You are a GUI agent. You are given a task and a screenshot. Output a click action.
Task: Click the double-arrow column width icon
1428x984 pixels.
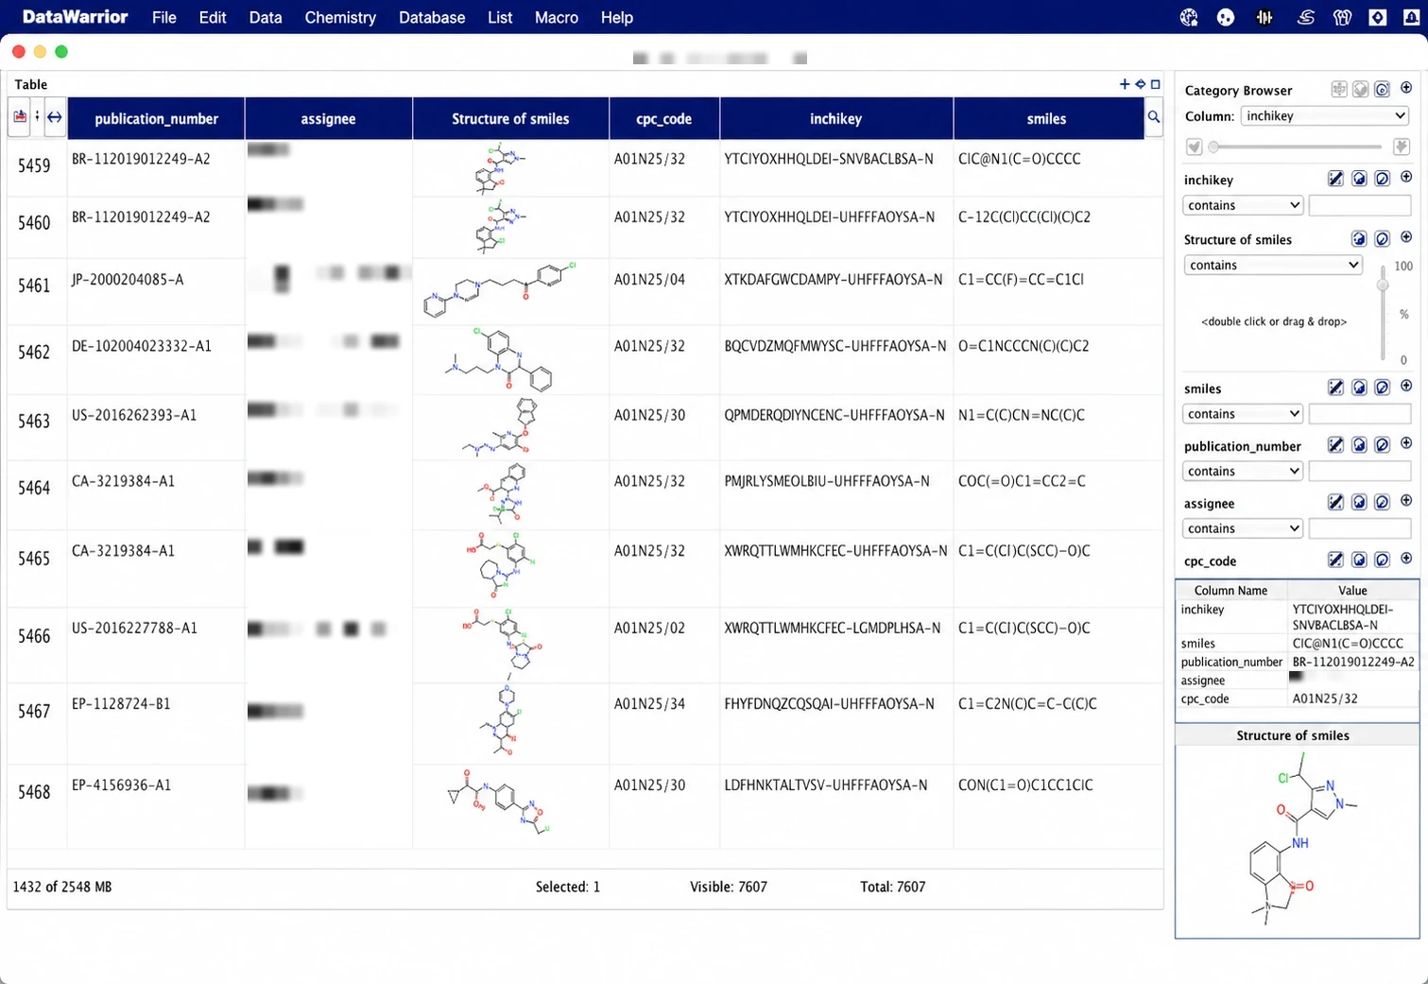(54, 117)
